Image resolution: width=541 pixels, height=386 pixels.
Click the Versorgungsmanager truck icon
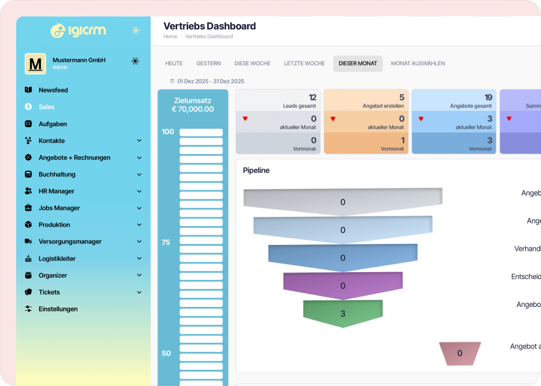[28, 241]
